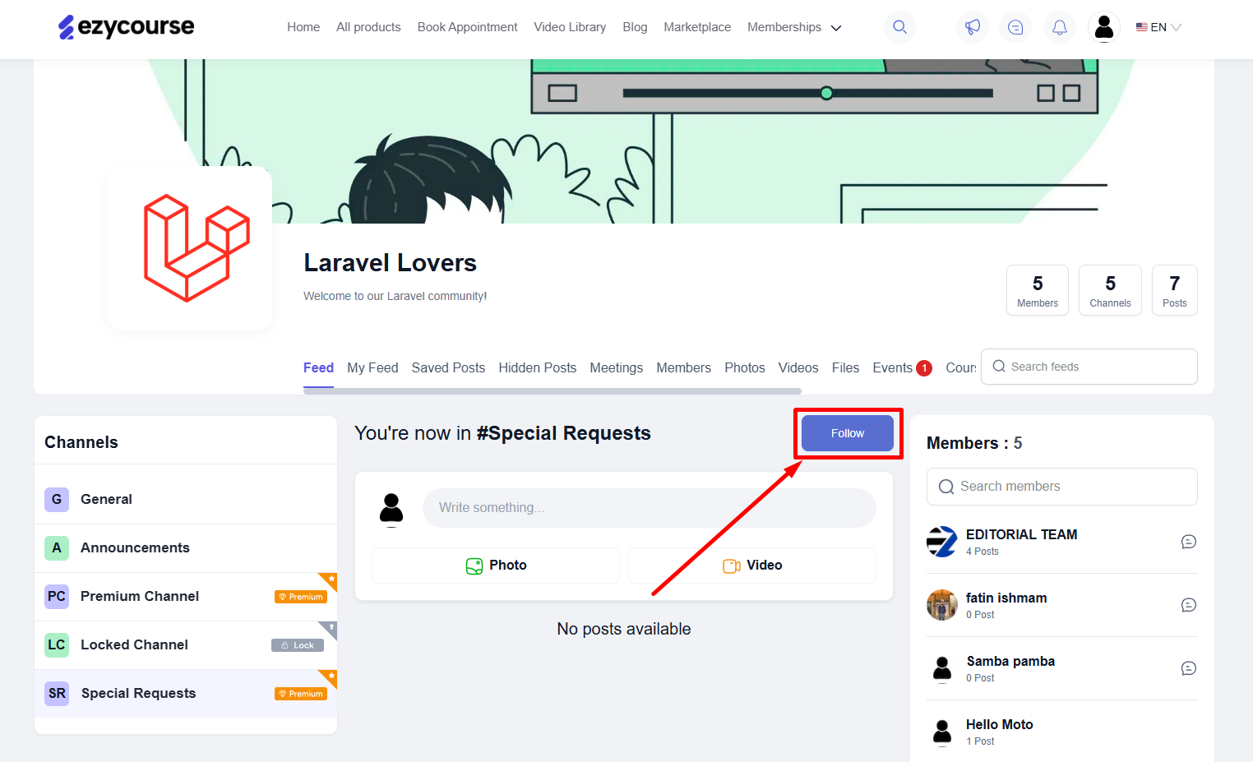Click the Premium tag on Special Requests

[x=301, y=694]
